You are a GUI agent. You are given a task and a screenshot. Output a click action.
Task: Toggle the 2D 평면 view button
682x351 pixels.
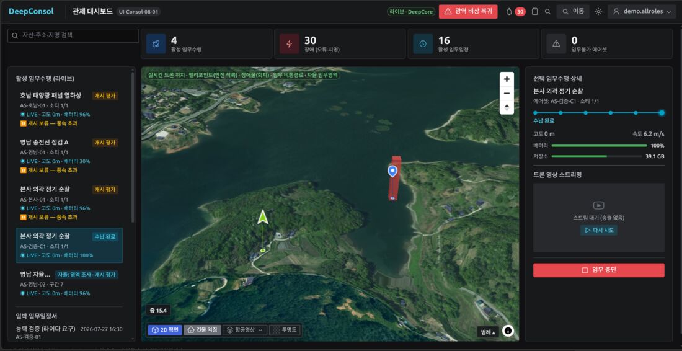[x=165, y=330]
